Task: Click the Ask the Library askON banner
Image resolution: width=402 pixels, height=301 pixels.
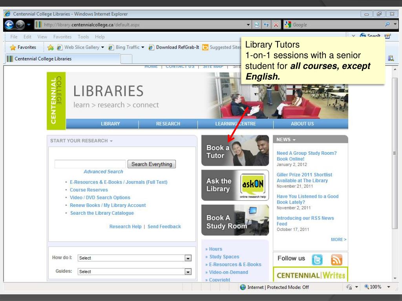Action: pos(235,185)
